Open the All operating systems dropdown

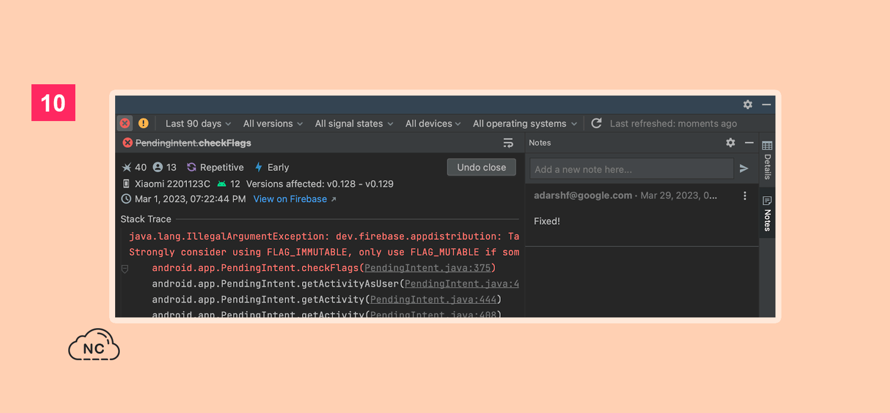(x=525, y=123)
